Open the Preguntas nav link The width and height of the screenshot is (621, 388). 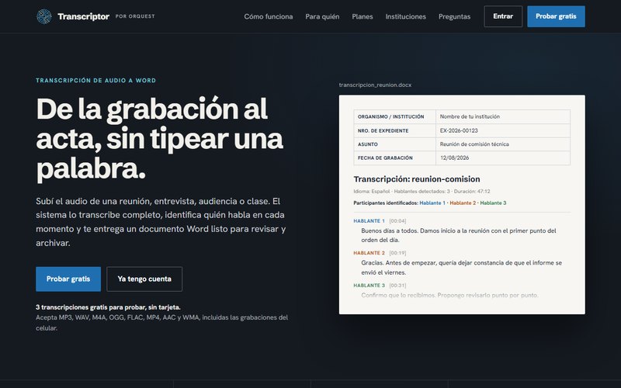[x=454, y=16]
